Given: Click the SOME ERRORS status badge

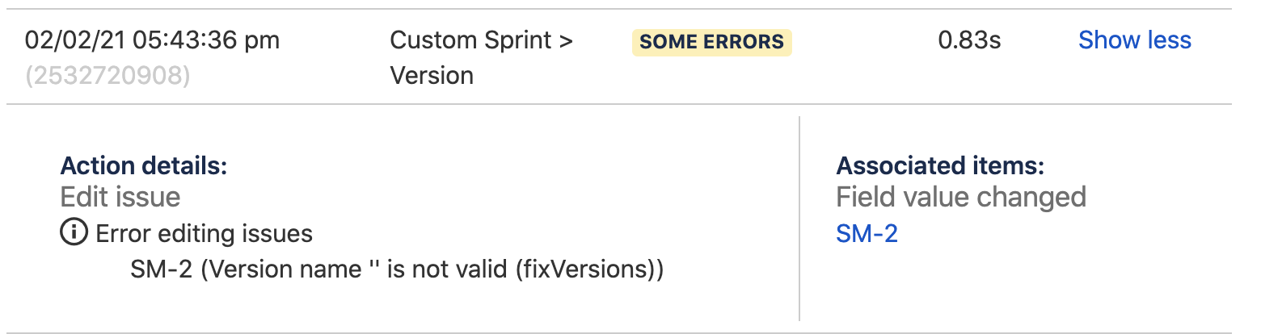Looking at the screenshot, I should click(711, 42).
